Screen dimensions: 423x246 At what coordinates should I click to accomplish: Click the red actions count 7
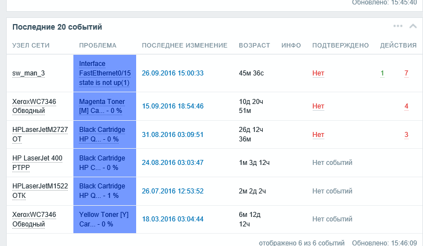[x=406, y=73]
